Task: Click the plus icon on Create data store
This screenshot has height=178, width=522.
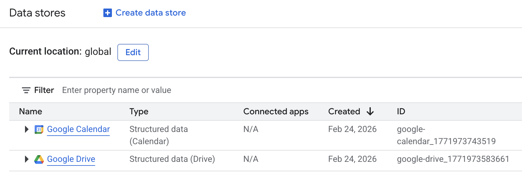Action: (107, 13)
